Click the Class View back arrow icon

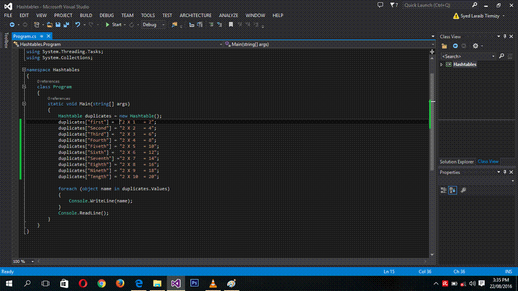[x=455, y=46]
